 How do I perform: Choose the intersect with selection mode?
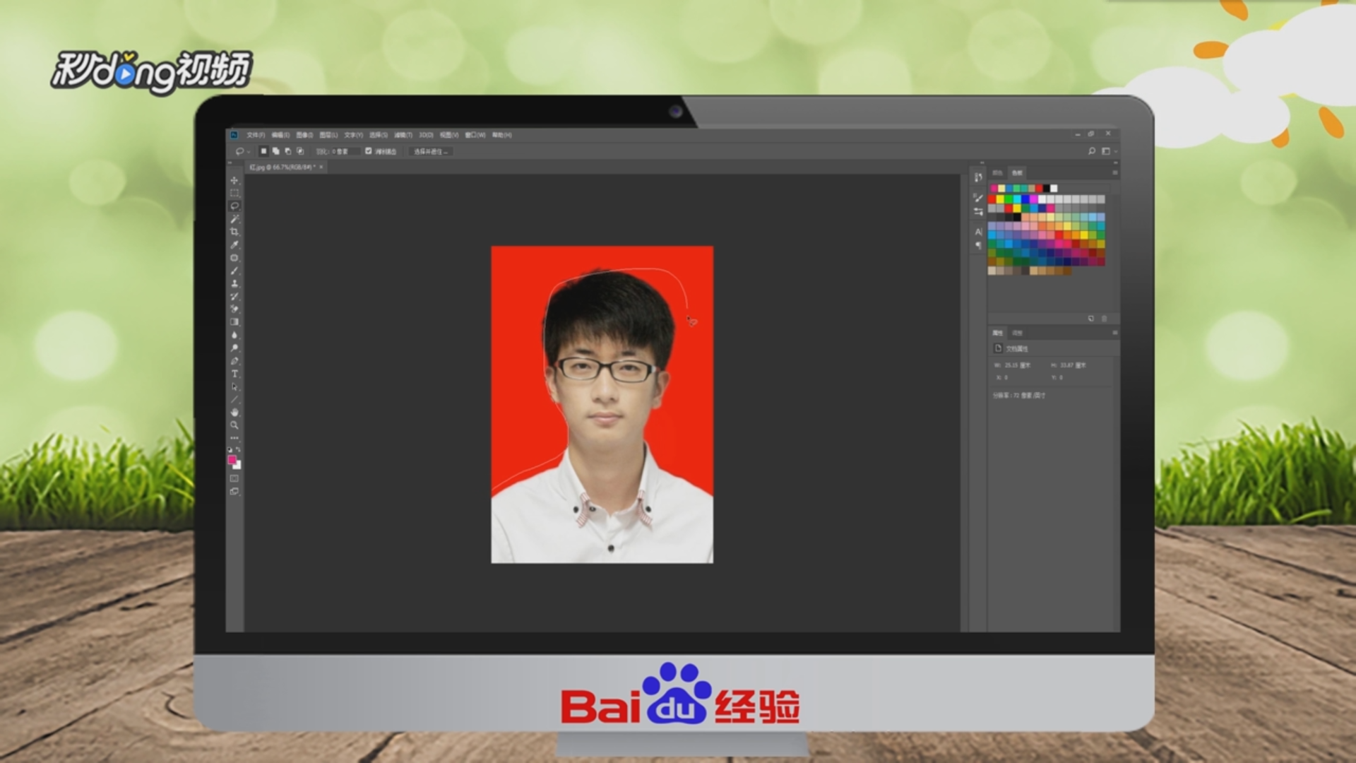300,151
